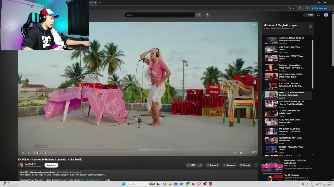Open video settings gear icon
The width and height of the screenshot is (334, 187).
pyautogui.click(x=241, y=153)
